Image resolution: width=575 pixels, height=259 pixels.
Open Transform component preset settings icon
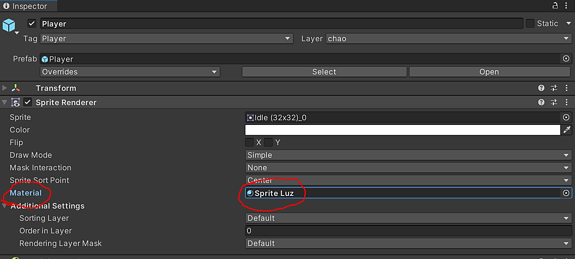click(x=554, y=88)
